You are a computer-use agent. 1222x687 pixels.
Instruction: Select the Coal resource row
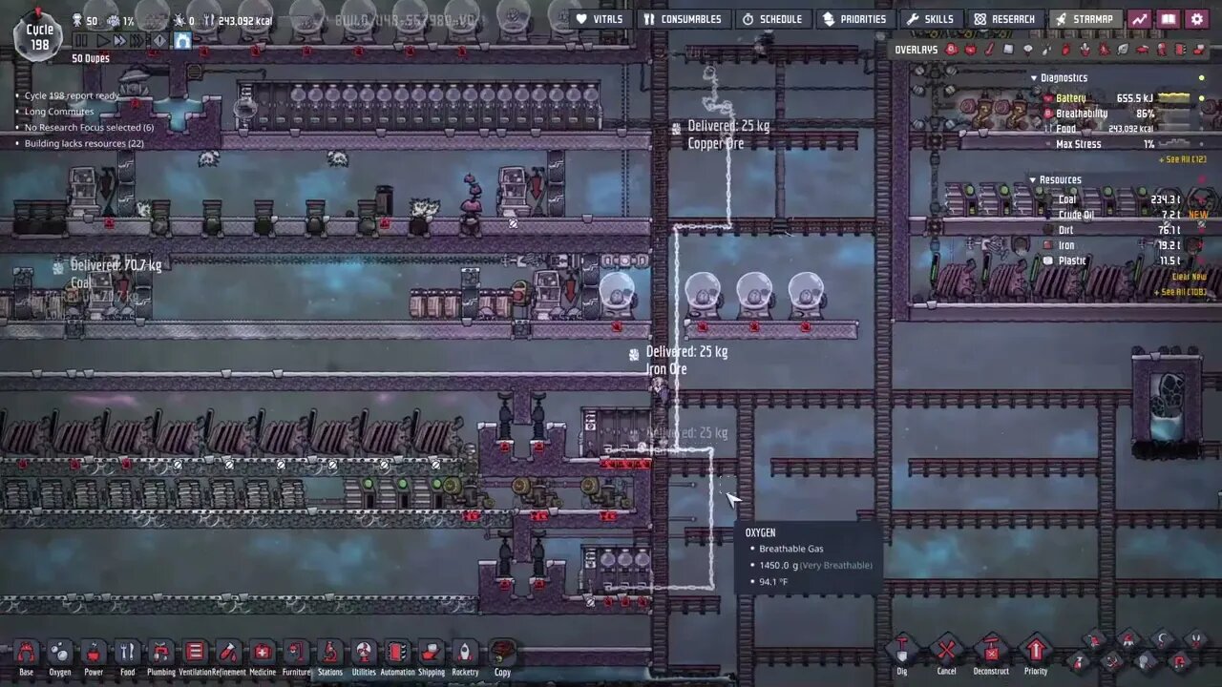(1126, 199)
